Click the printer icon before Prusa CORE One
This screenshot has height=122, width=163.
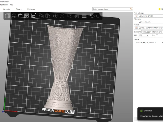(x=137, y=28)
